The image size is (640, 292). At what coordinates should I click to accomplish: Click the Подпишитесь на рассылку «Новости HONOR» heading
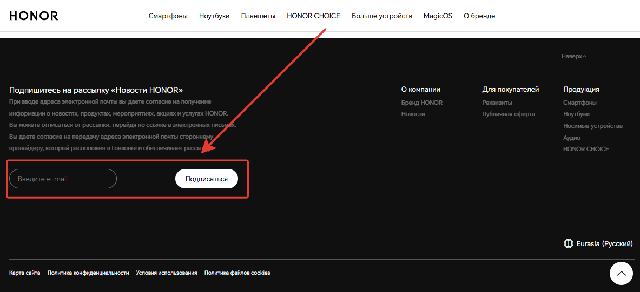(x=96, y=90)
